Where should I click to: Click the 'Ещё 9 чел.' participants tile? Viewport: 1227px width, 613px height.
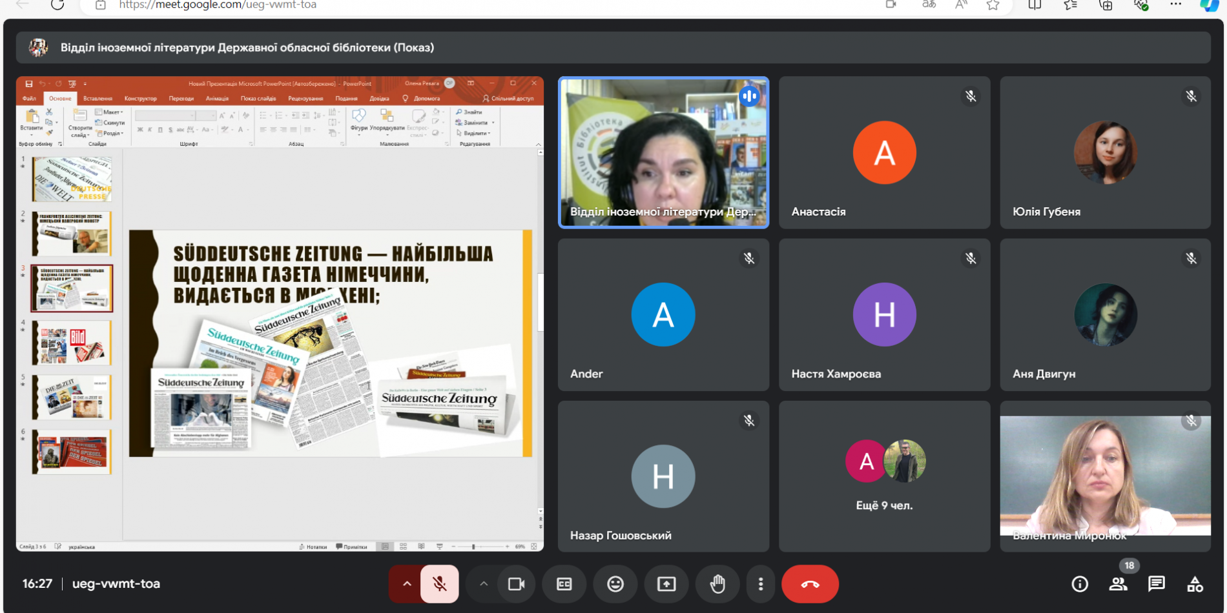[x=884, y=476]
